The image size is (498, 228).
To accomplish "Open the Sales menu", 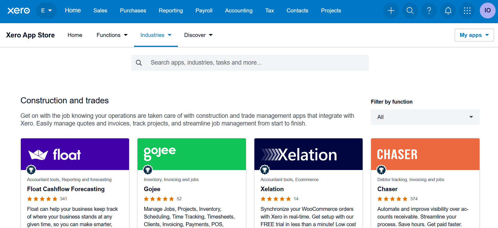I will pos(100,11).
